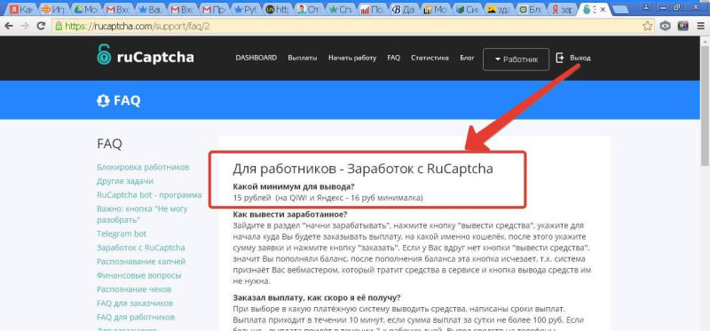Viewport: 710px width, 331px height.
Task: Open Финансовые вопросы sidebar link
Action: pos(139,275)
